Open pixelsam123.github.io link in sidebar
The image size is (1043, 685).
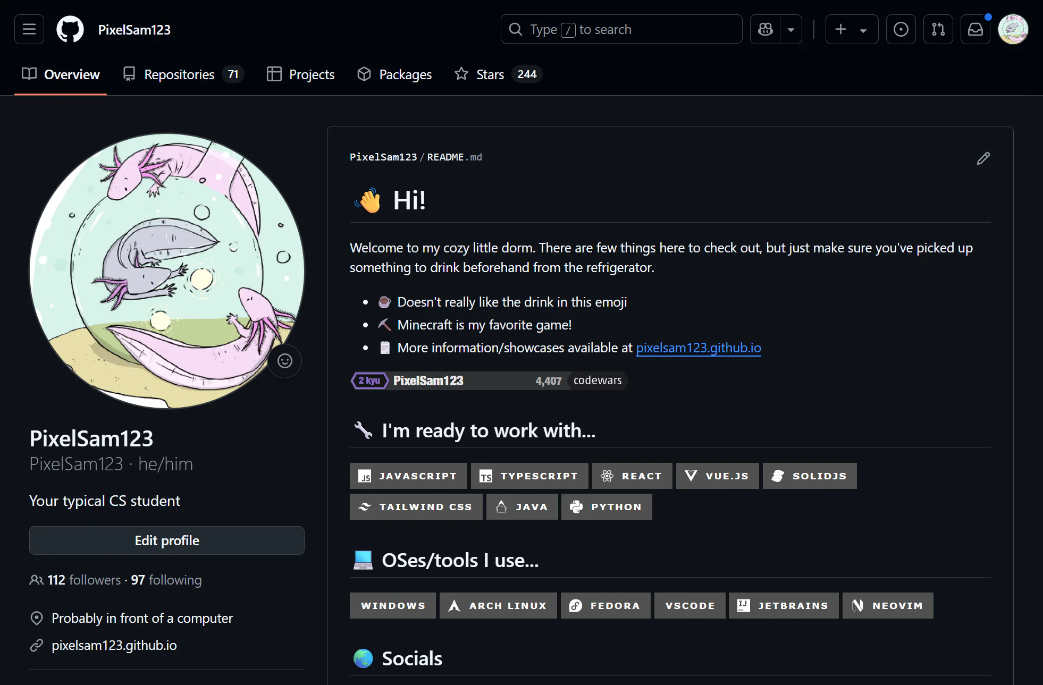click(x=114, y=645)
